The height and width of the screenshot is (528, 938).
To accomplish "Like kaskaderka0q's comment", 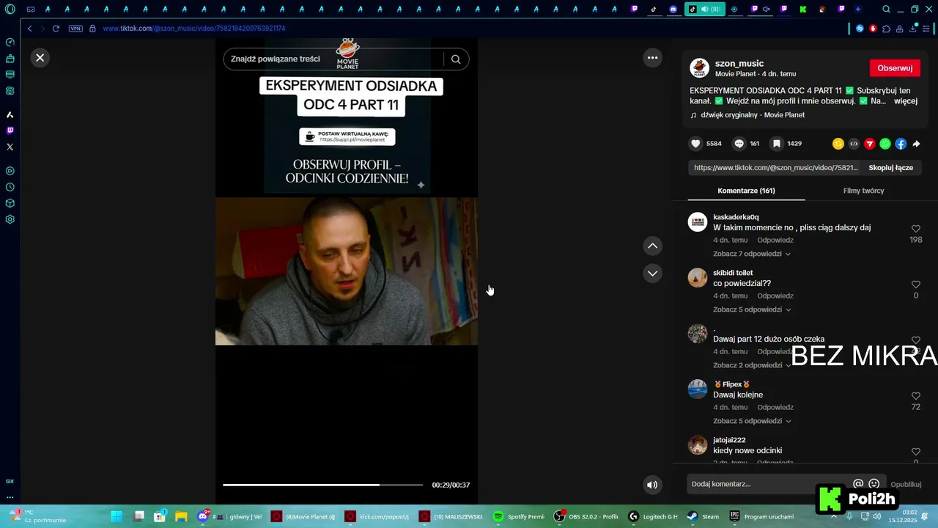I will coord(916,229).
